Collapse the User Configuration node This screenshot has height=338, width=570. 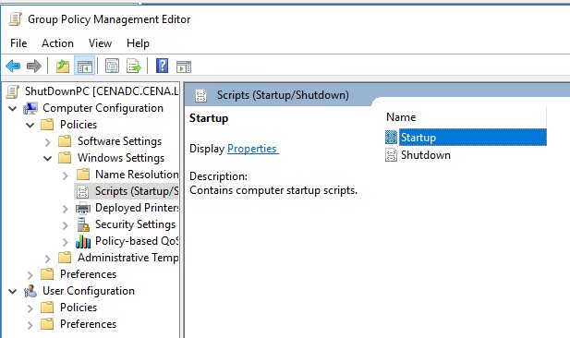click(13, 292)
